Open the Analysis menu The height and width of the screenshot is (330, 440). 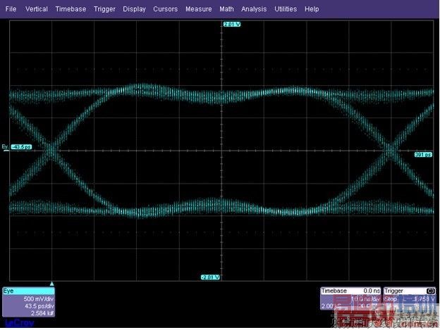[254, 9]
